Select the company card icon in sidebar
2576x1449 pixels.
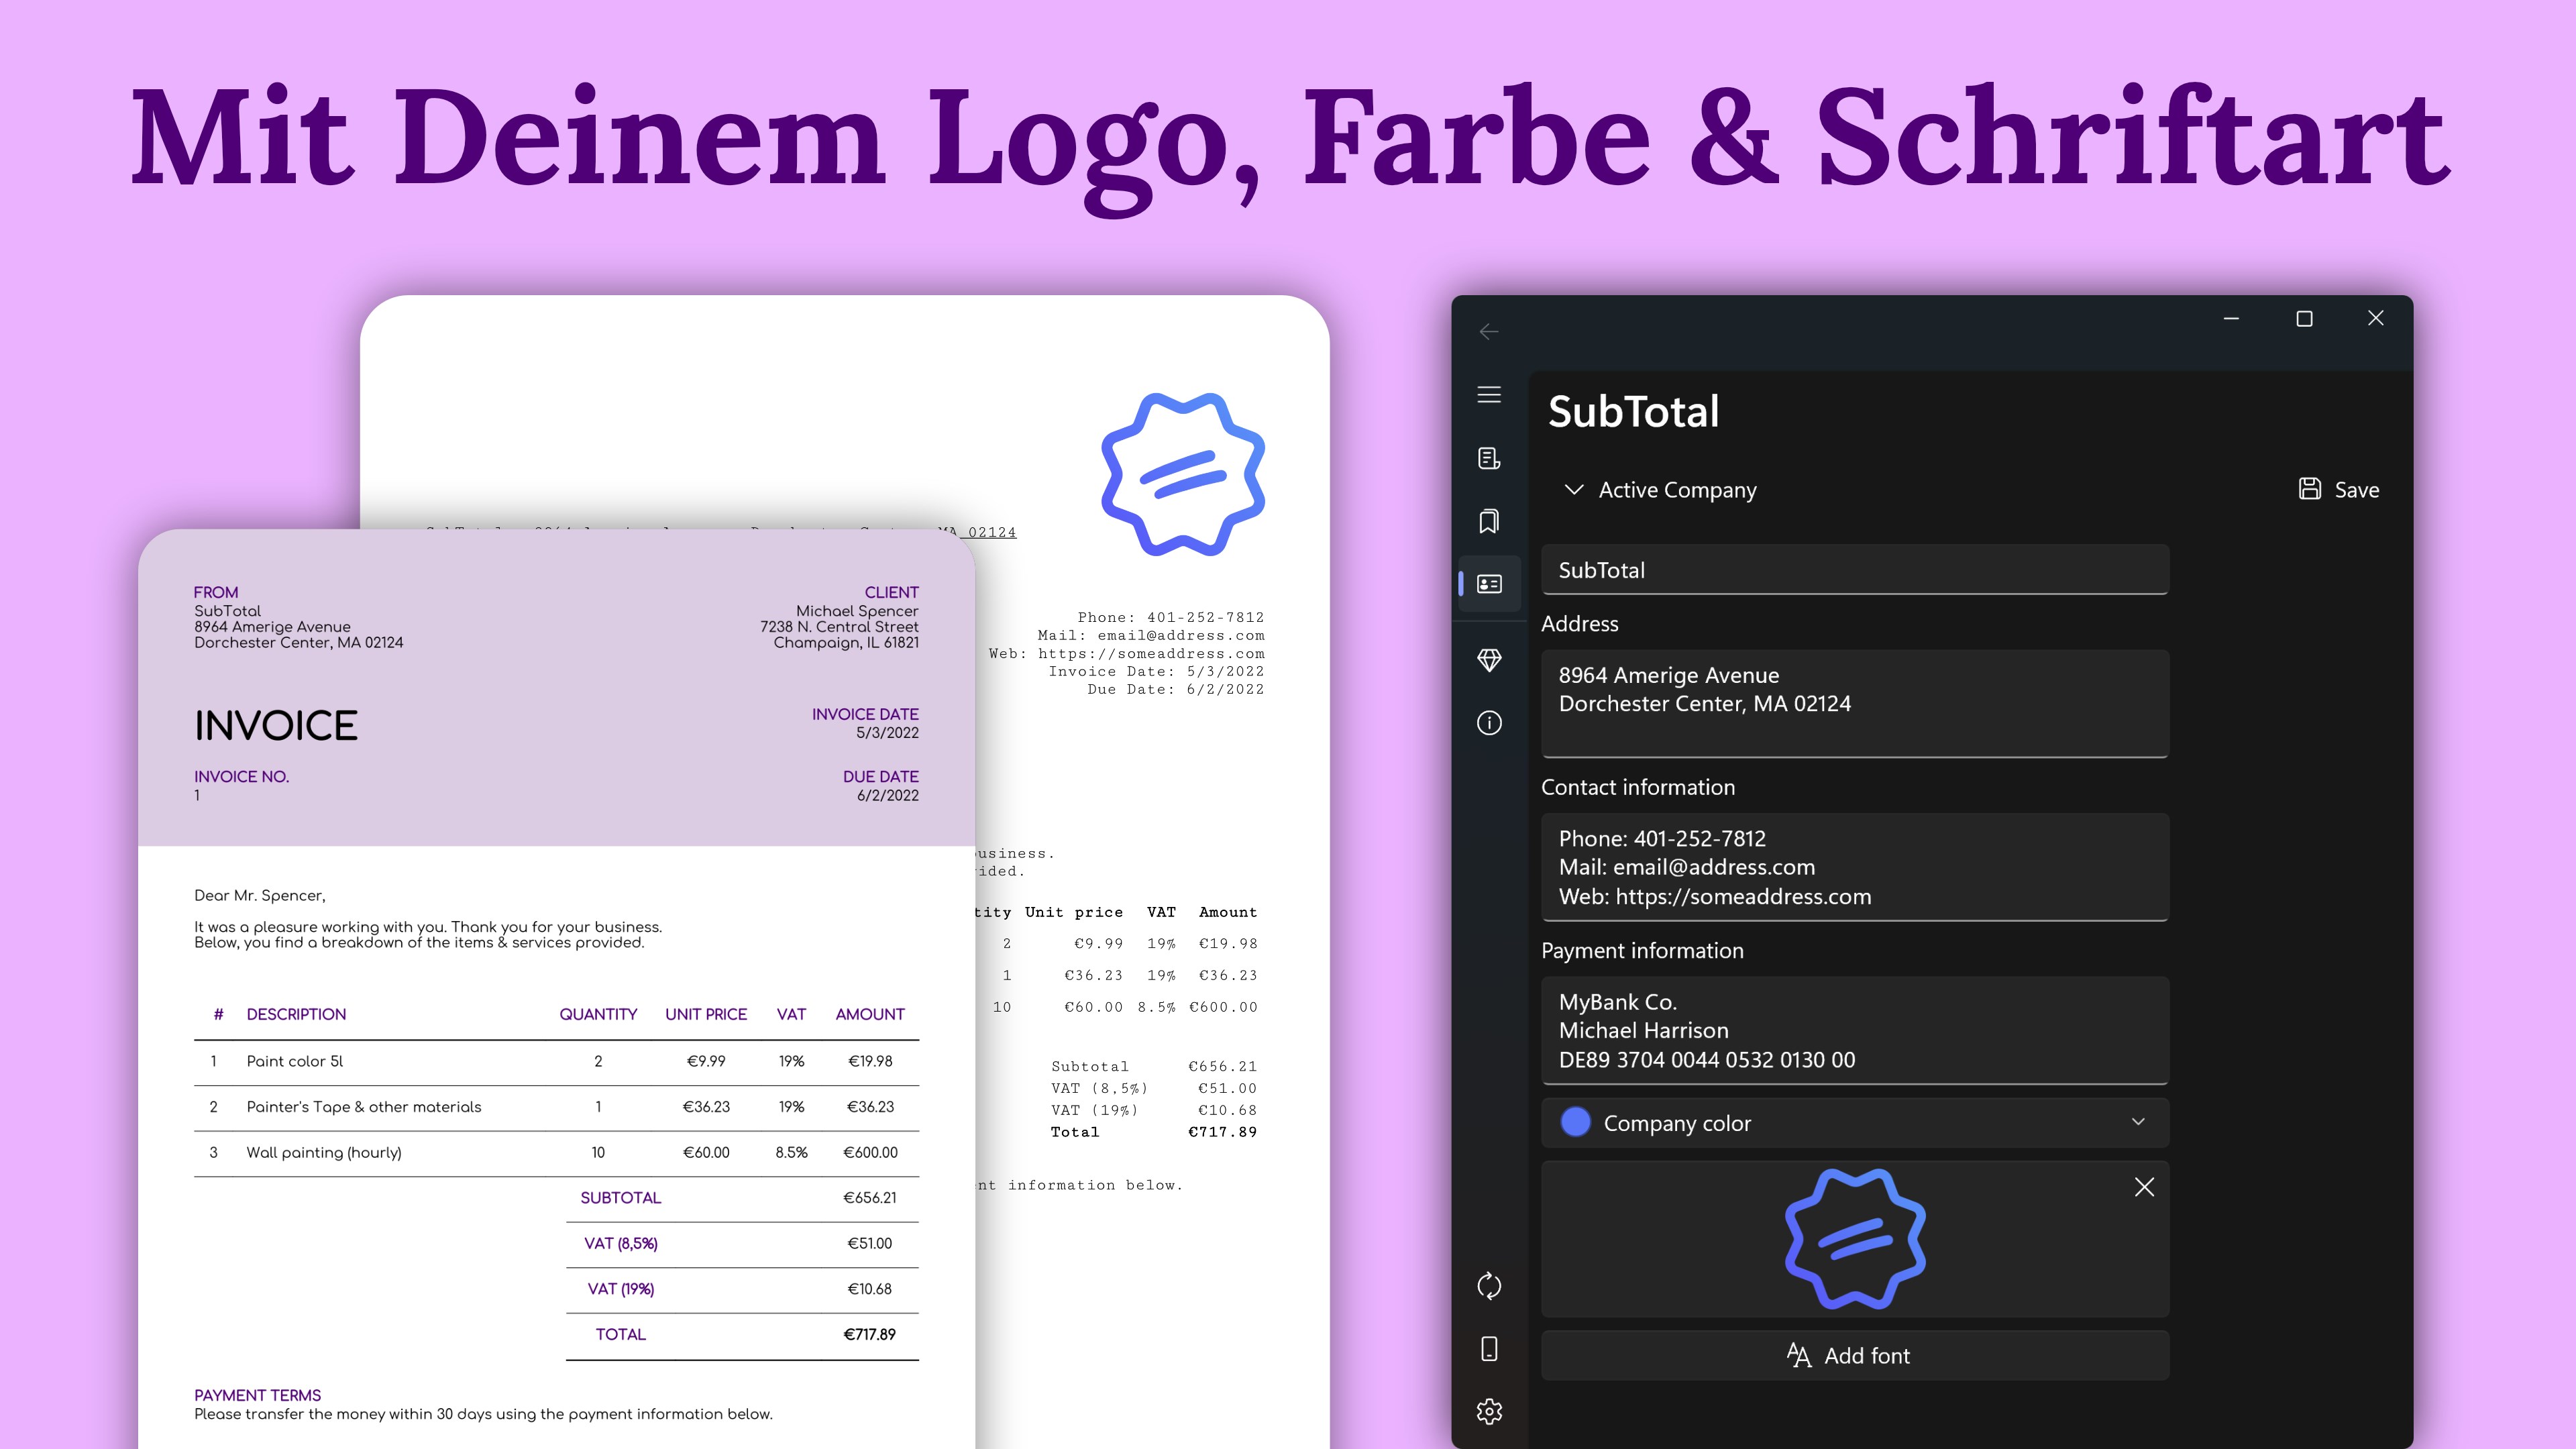[x=1489, y=584]
